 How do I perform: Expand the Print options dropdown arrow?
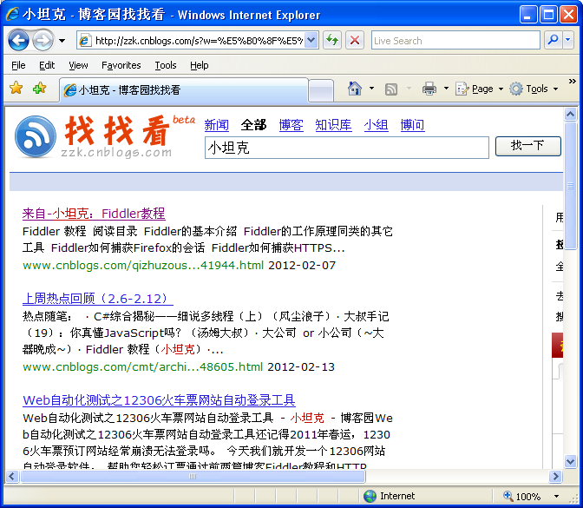click(x=446, y=89)
